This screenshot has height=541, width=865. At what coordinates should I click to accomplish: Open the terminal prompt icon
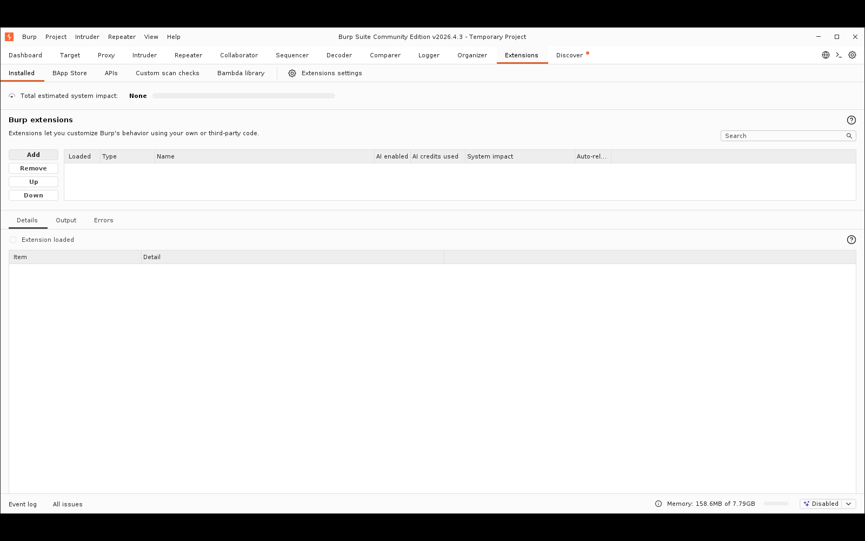click(839, 55)
